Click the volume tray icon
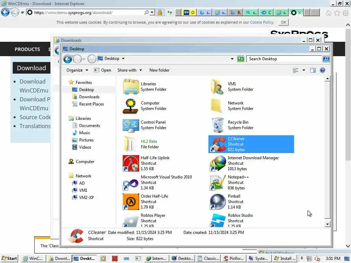This screenshot has width=351, height=263. click(317, 259)
